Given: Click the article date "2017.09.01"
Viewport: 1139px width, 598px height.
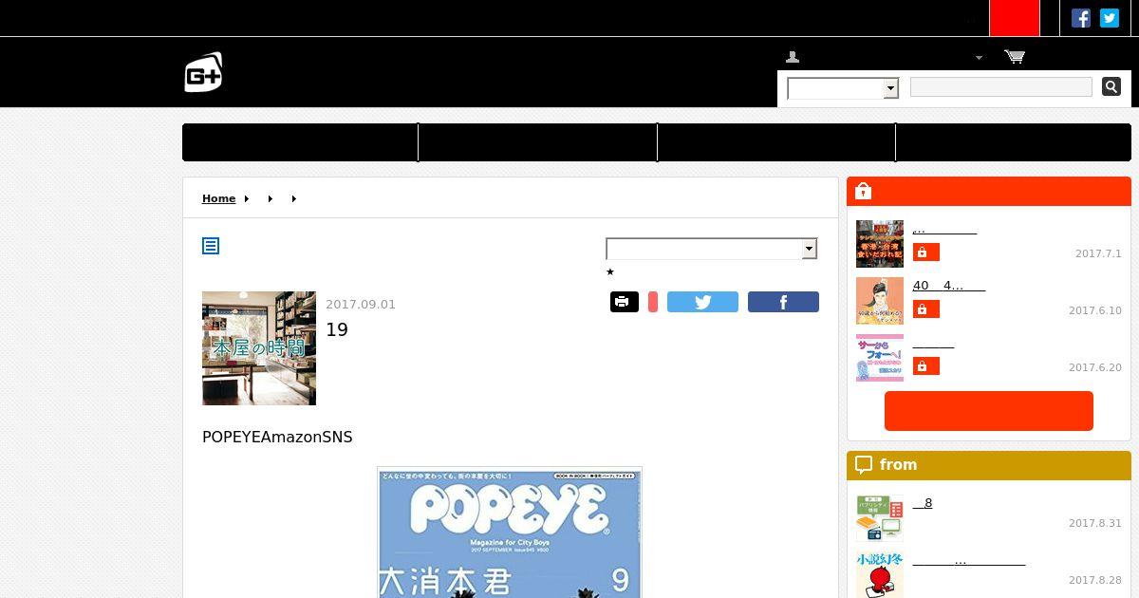Looking at the screenshot, I should [361, 305].
